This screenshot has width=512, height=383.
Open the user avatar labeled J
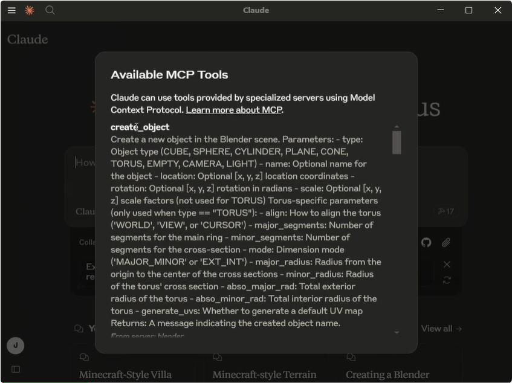pos(15,346)
